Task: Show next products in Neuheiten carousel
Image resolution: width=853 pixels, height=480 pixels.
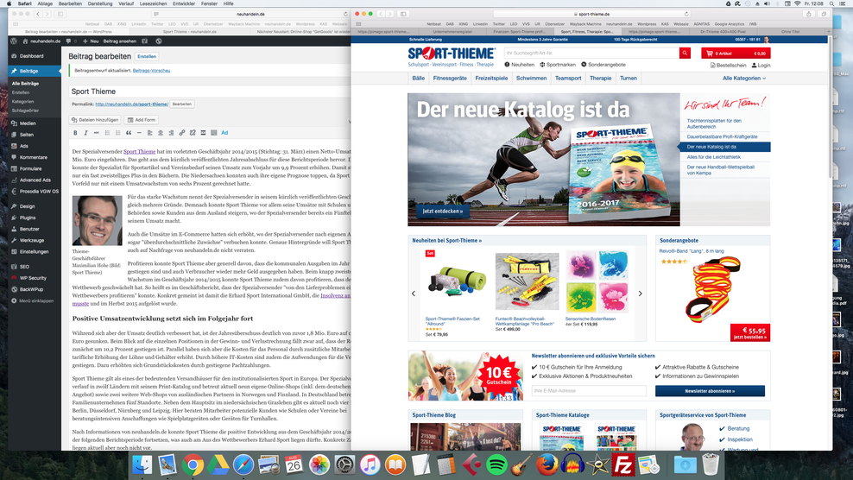Action: [x=641, y=294]
